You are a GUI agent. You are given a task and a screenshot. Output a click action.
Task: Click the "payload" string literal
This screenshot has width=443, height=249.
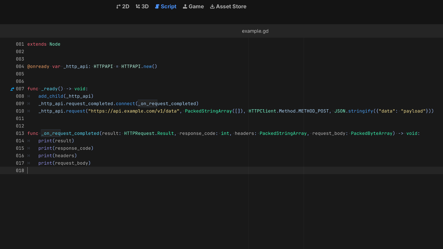point(413,111)
